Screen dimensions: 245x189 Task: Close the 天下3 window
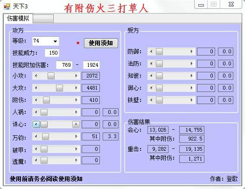click(x=231, y=4)
